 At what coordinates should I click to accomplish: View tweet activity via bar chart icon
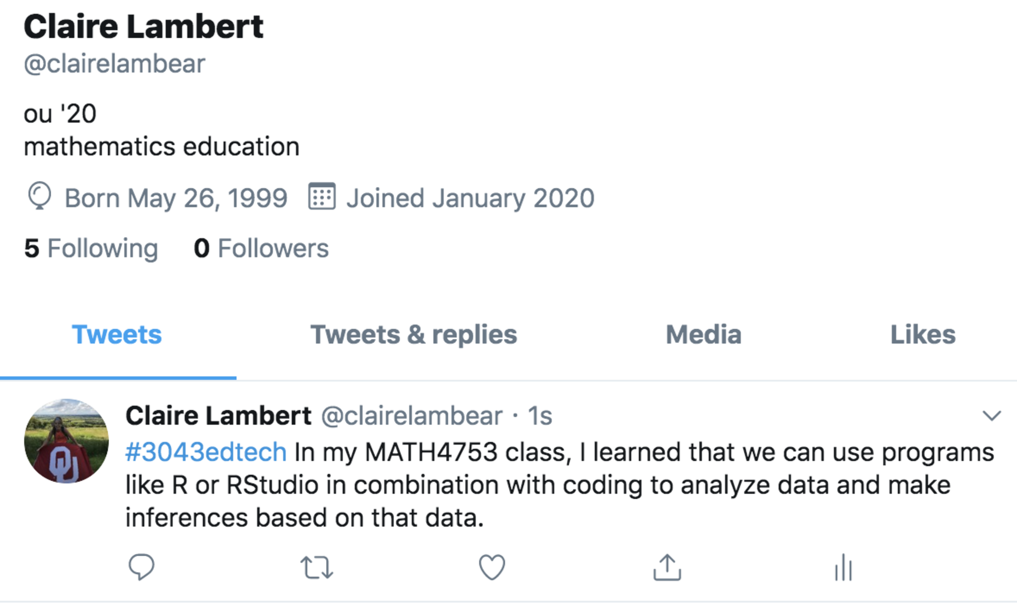pos(843,567)
